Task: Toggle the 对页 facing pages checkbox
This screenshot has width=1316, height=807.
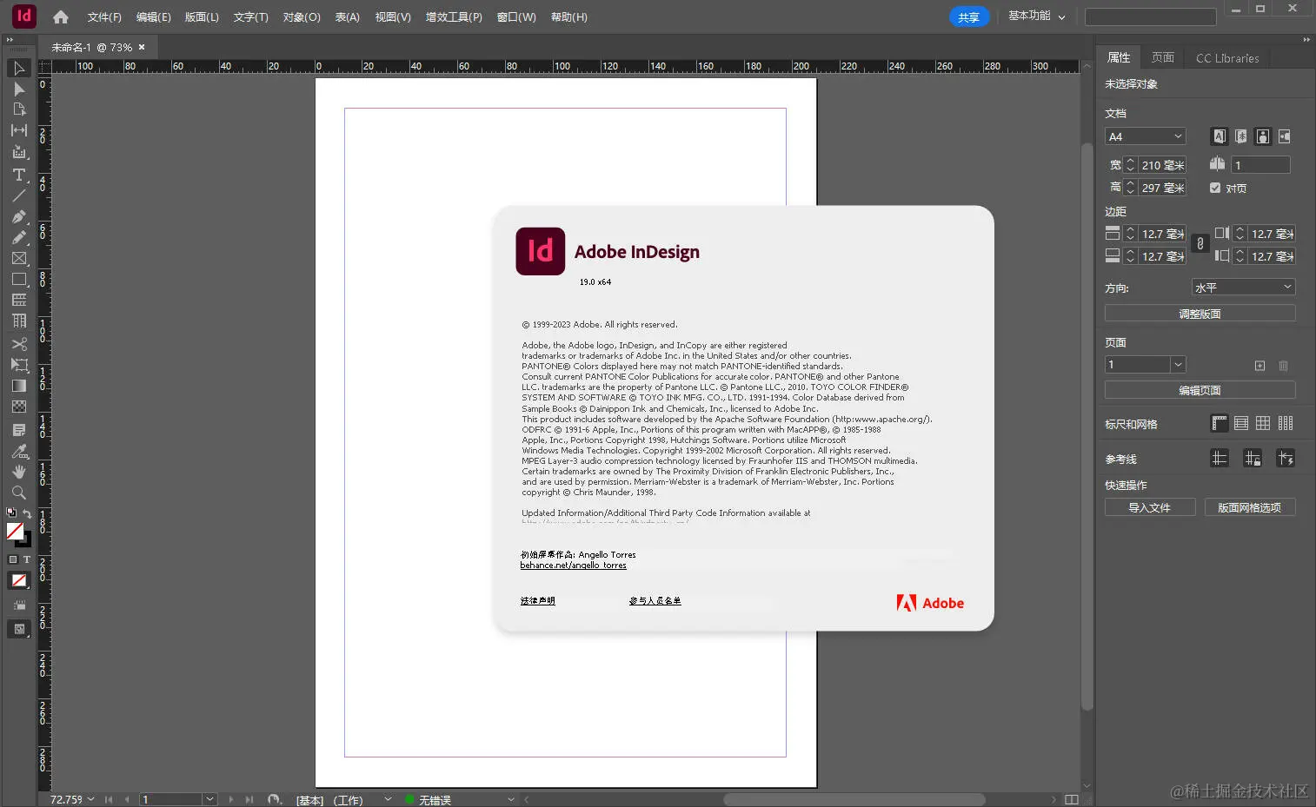Action: pos(1215,188)
